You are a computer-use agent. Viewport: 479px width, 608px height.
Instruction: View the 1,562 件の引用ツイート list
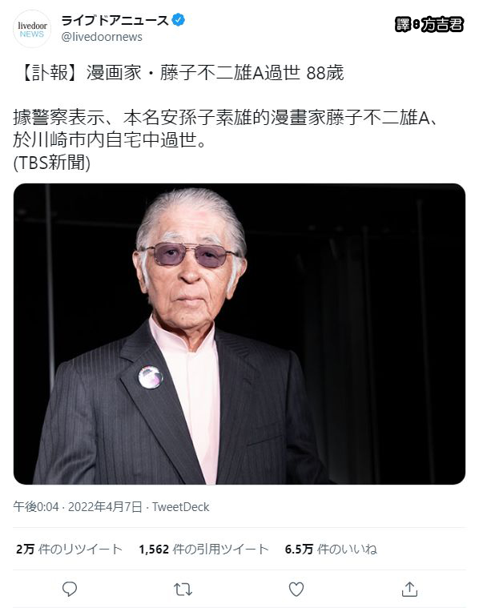[x=203, y=549]
